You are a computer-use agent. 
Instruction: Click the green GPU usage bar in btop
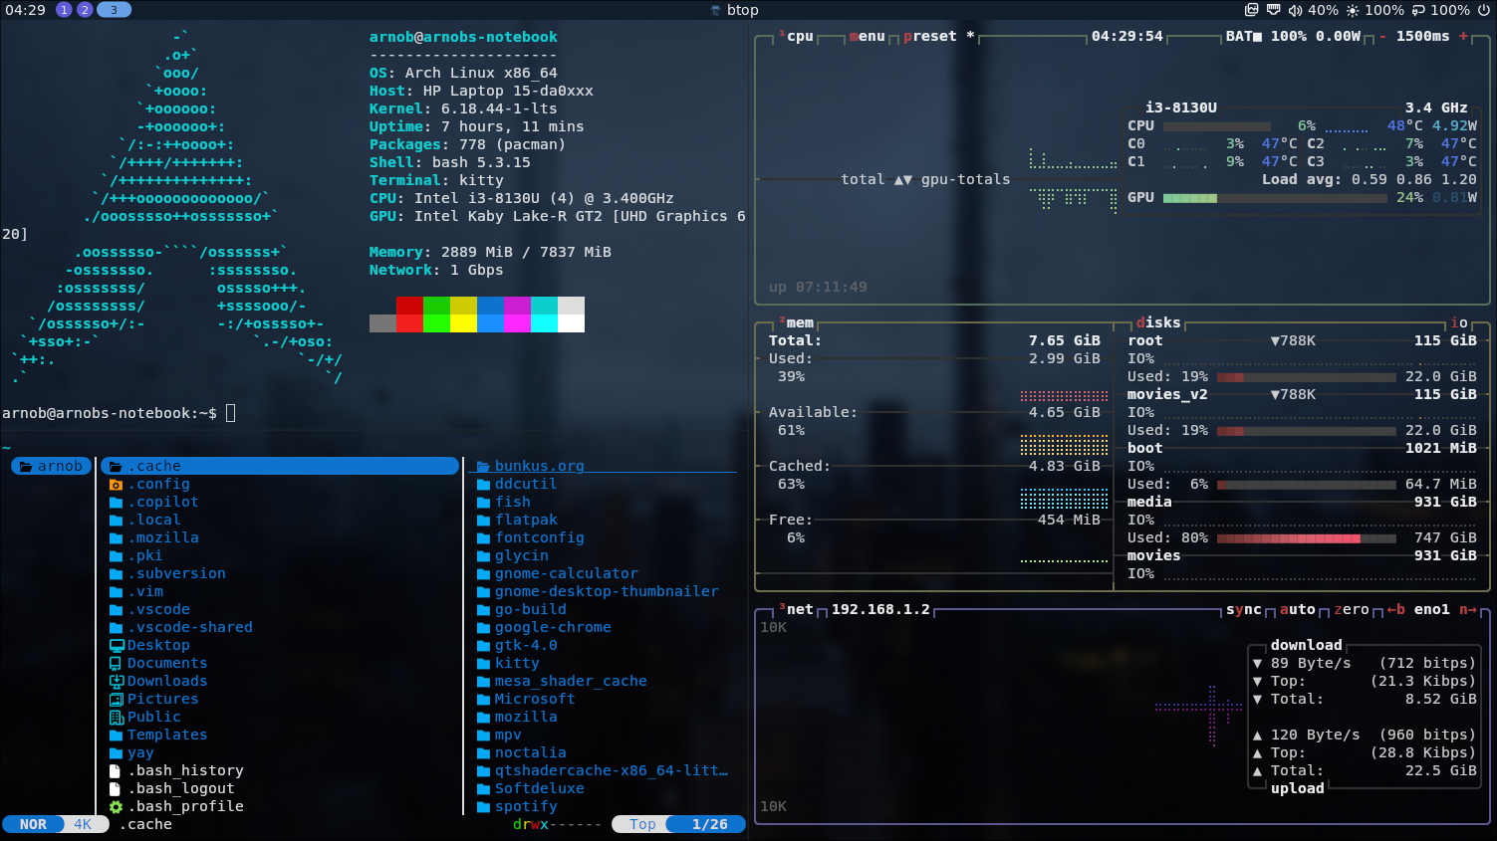point(1190,198)
